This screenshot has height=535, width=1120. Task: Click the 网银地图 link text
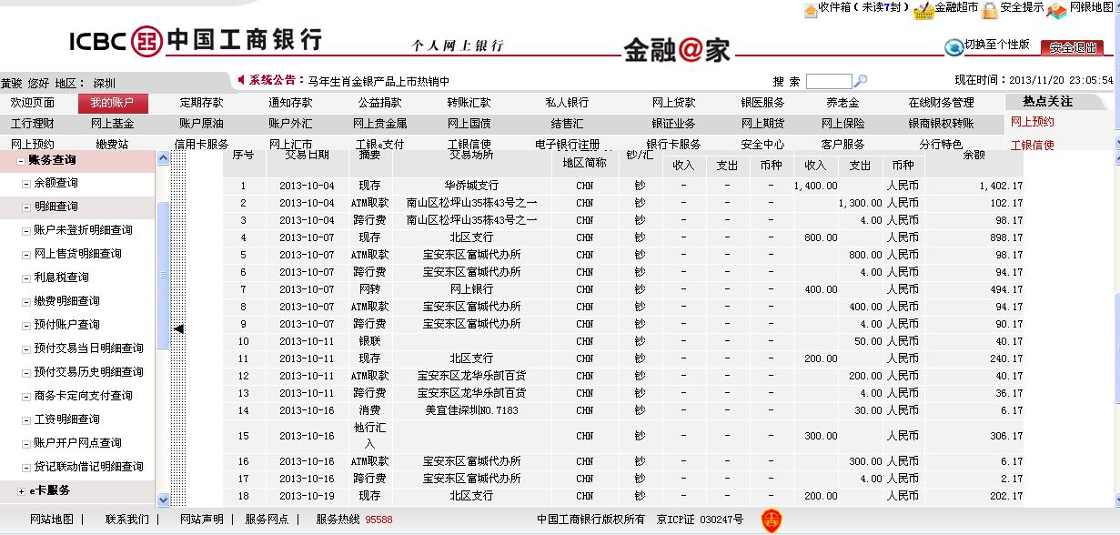1091,8
